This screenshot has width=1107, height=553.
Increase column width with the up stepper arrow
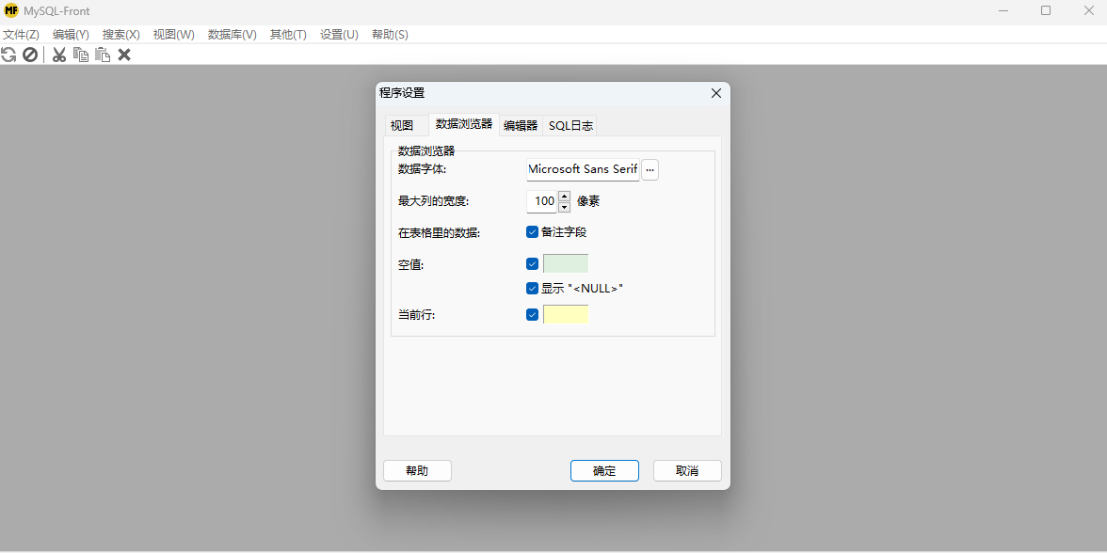(x=564, y=196)
